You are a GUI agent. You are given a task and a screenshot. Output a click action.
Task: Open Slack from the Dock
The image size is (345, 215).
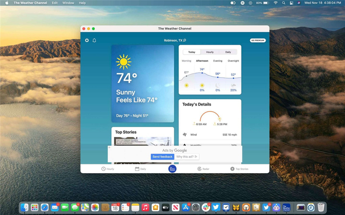point(206,207)
